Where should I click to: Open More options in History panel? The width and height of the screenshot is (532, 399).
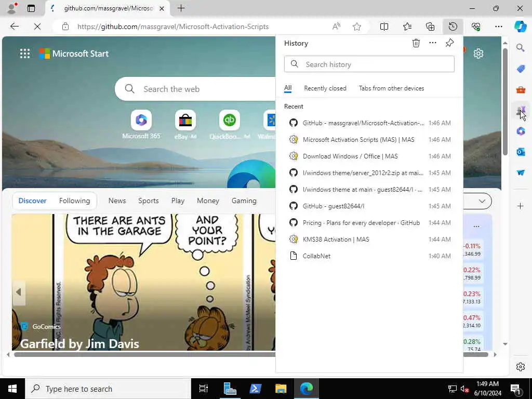pos(433,43)
